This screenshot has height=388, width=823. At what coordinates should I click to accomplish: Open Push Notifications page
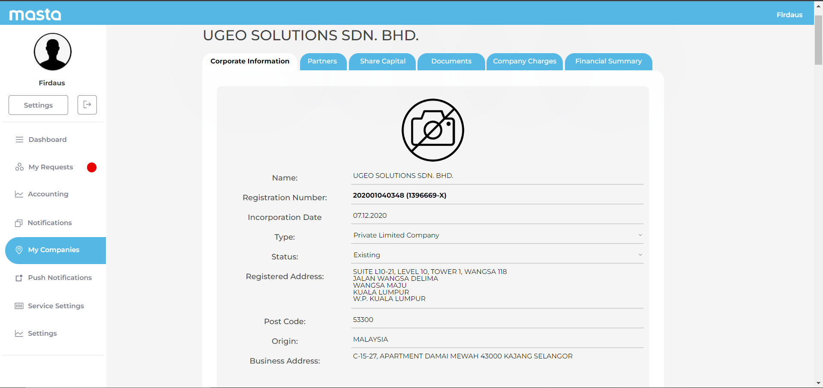pos(60,278)
